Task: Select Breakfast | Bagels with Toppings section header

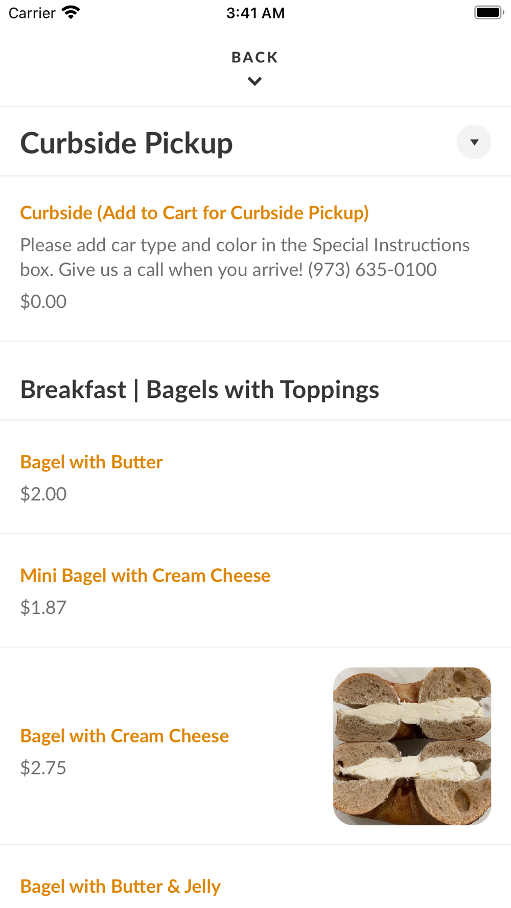Action: tap(199, 390)
